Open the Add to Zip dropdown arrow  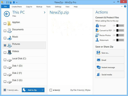point(42,90)
